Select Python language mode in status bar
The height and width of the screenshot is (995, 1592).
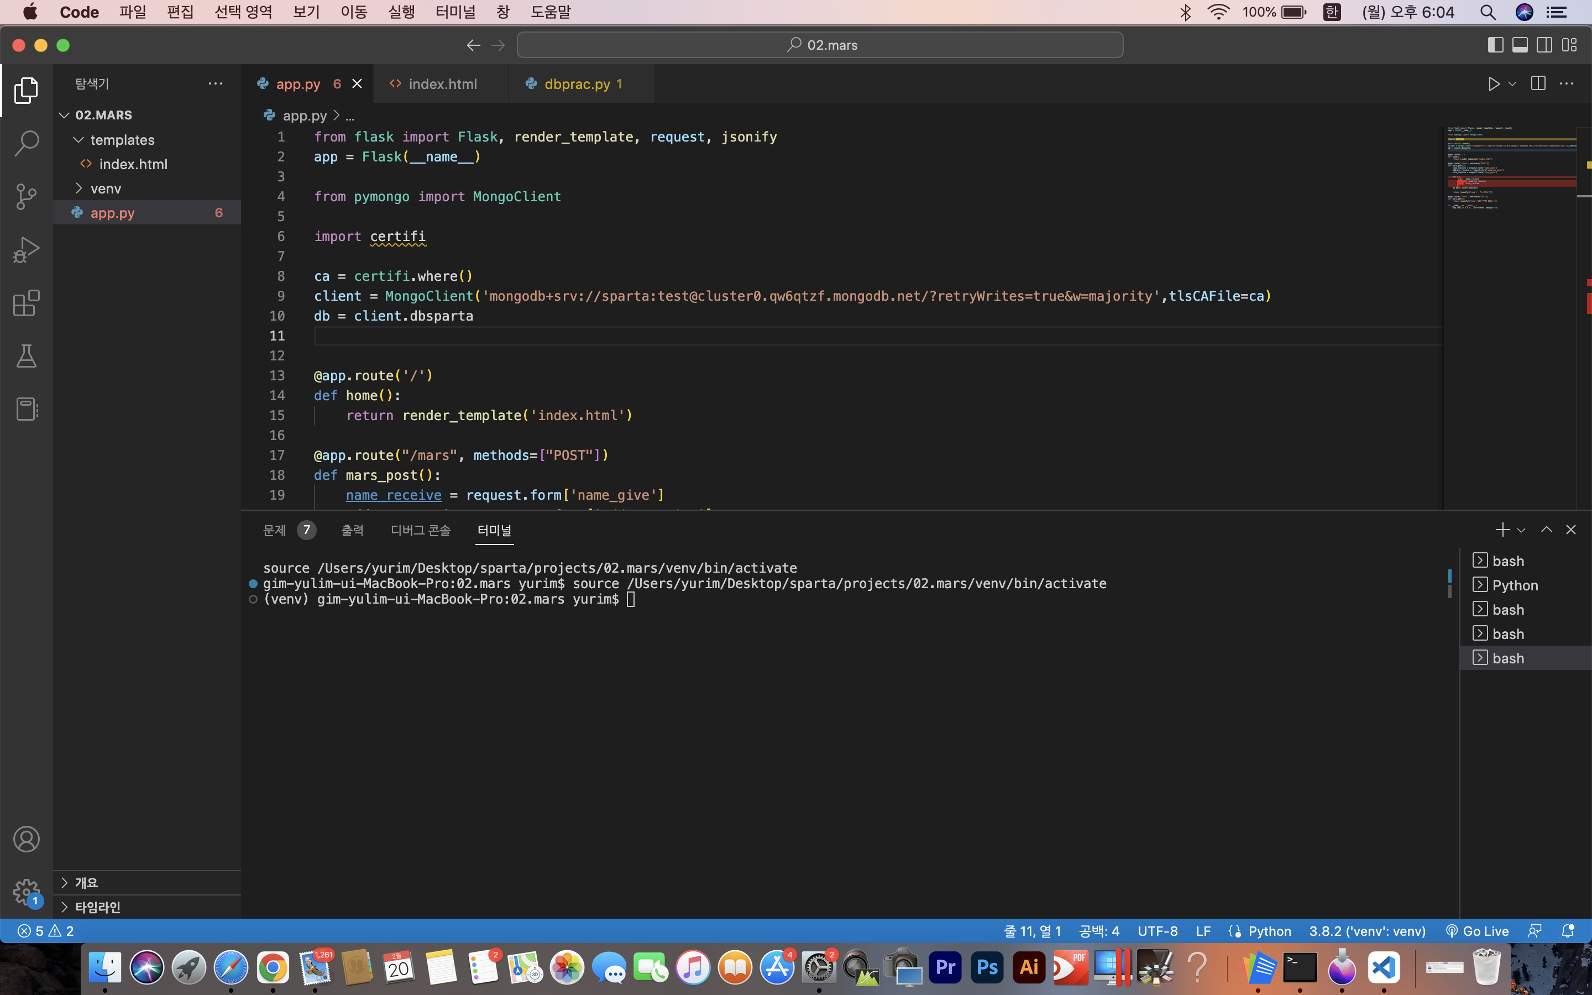(x=1270, y=931)
